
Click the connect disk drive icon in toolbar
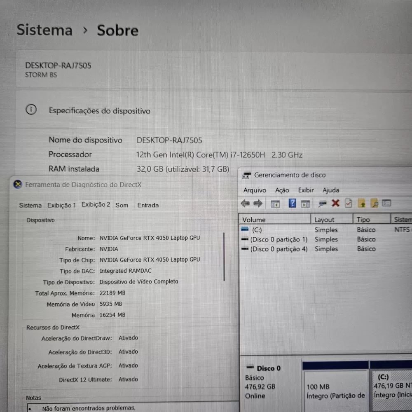[323, 204]
